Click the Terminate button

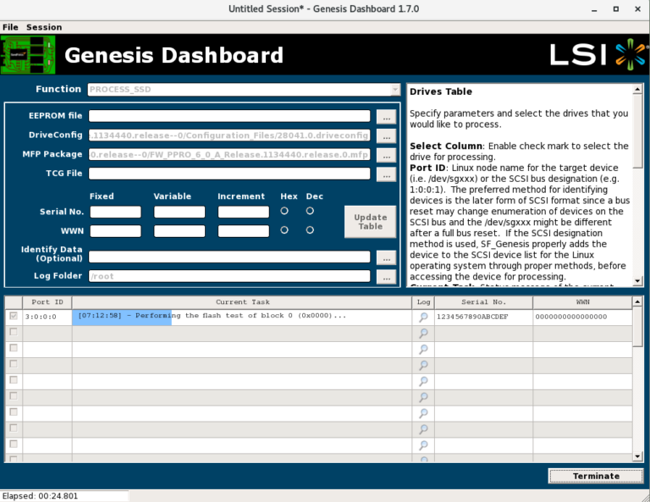click(596, 476)
